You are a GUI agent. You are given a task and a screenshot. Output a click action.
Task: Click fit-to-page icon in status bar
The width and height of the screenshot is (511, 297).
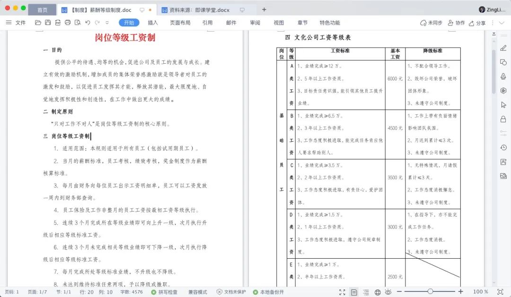pos(500,292)
